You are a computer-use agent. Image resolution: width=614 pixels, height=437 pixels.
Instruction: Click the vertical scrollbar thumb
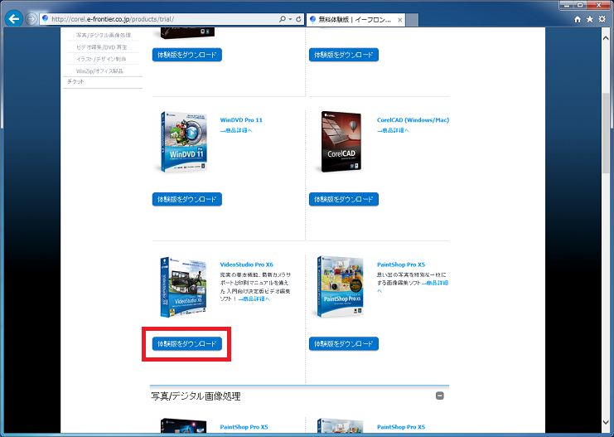pyautogui.click(x=606, y=133)
